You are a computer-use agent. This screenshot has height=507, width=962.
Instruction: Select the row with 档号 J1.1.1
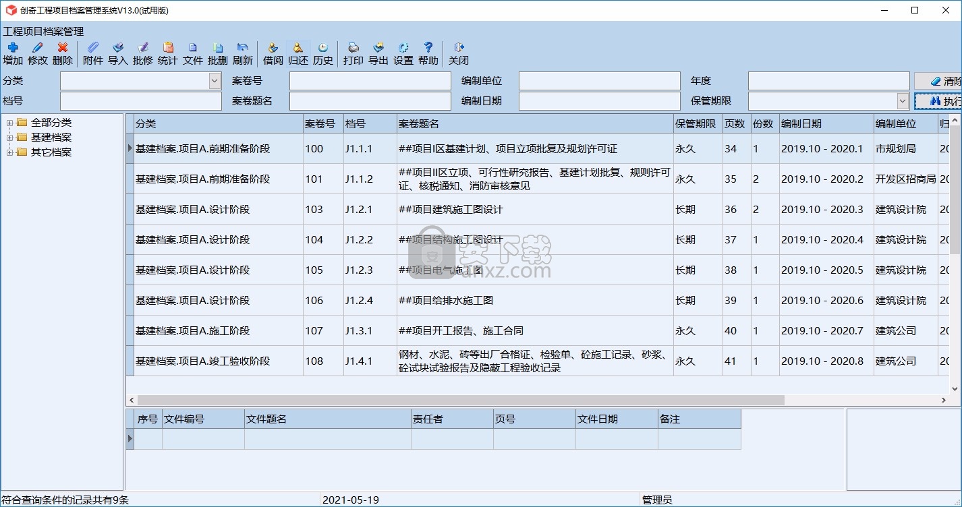pos(370,149)
